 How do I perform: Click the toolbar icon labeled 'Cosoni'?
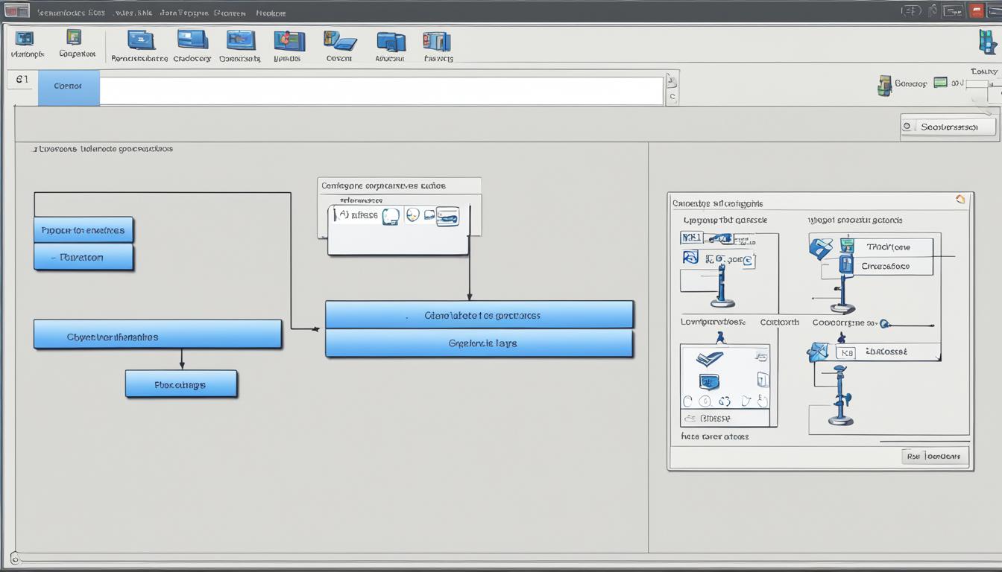coord(340,41)
